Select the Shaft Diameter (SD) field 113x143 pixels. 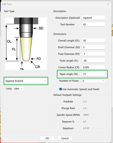(93, 47)
